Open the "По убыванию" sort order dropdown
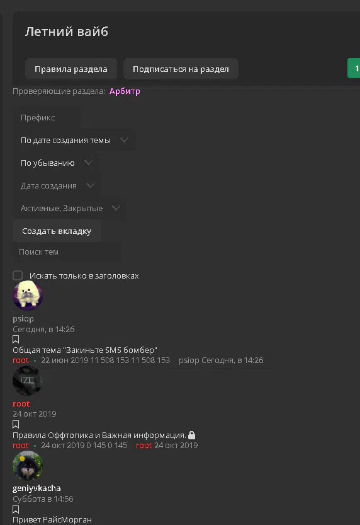The image size is (360, 525). pos(56,163)
